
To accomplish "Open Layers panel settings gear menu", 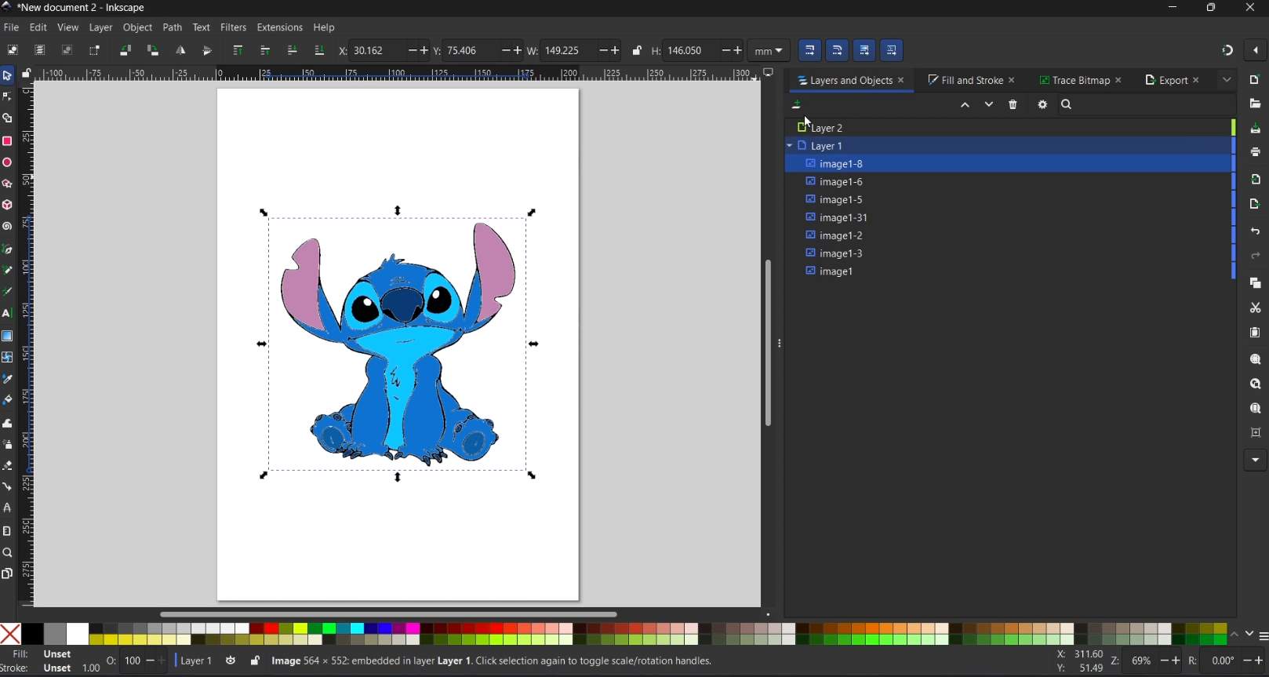I will click(x=1042, y=105).
